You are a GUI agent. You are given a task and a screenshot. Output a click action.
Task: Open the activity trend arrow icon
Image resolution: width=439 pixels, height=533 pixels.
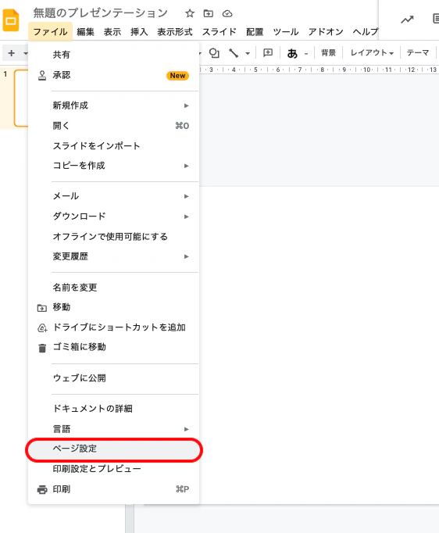[407, 20]
